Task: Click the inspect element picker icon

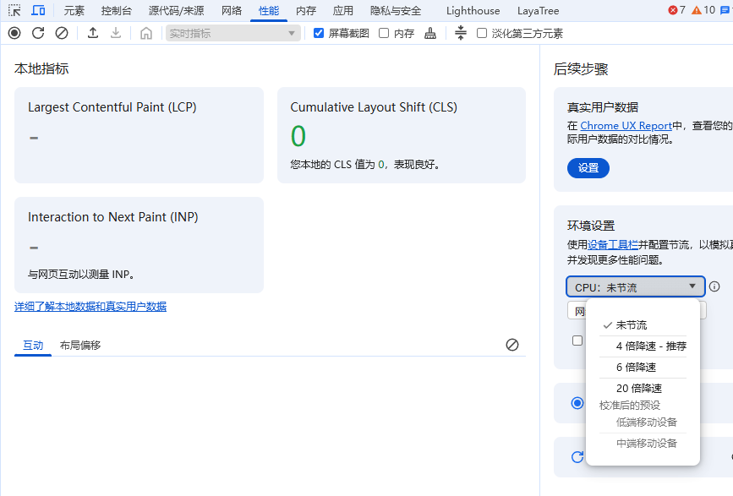Action: (x=14, y=11)
